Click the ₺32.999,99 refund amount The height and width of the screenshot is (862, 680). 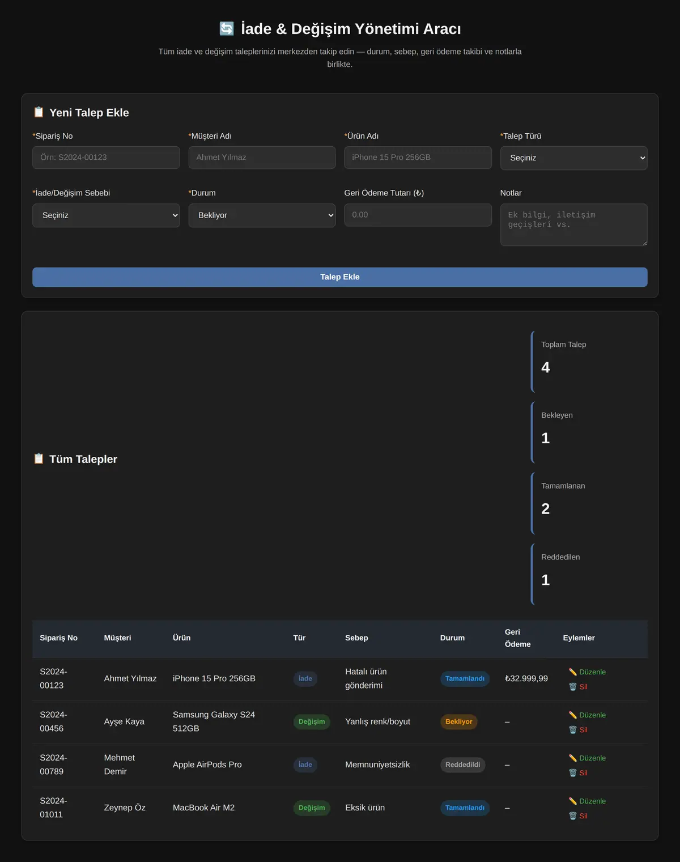pos(526,678)
